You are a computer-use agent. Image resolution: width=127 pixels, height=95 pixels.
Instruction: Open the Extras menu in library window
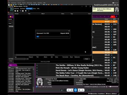coord(34,9)
